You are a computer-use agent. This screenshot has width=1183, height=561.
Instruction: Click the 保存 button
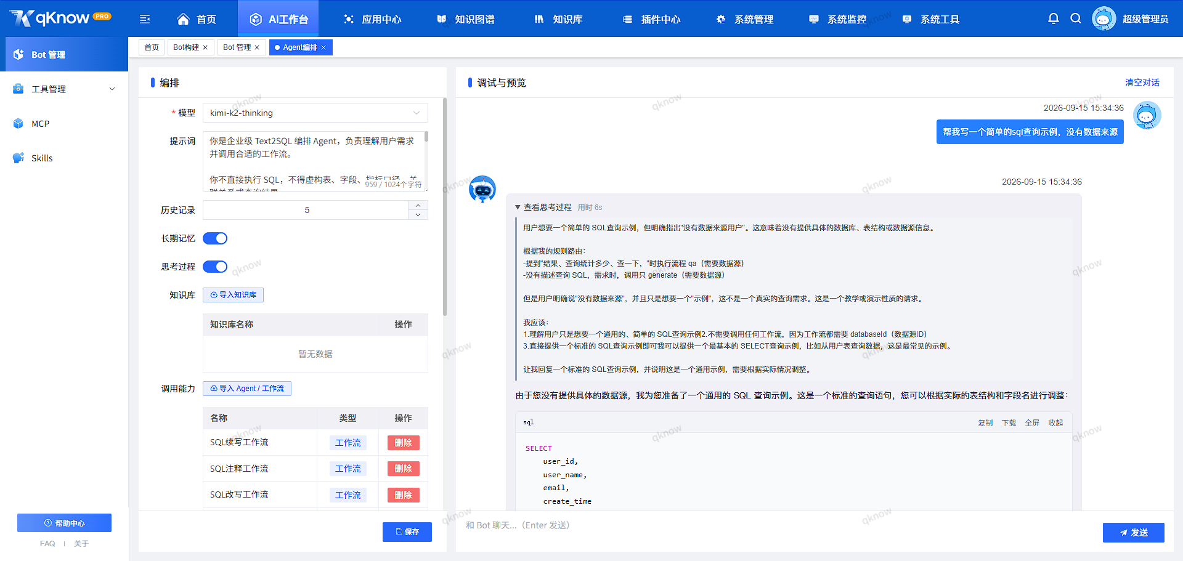point(407,532)
